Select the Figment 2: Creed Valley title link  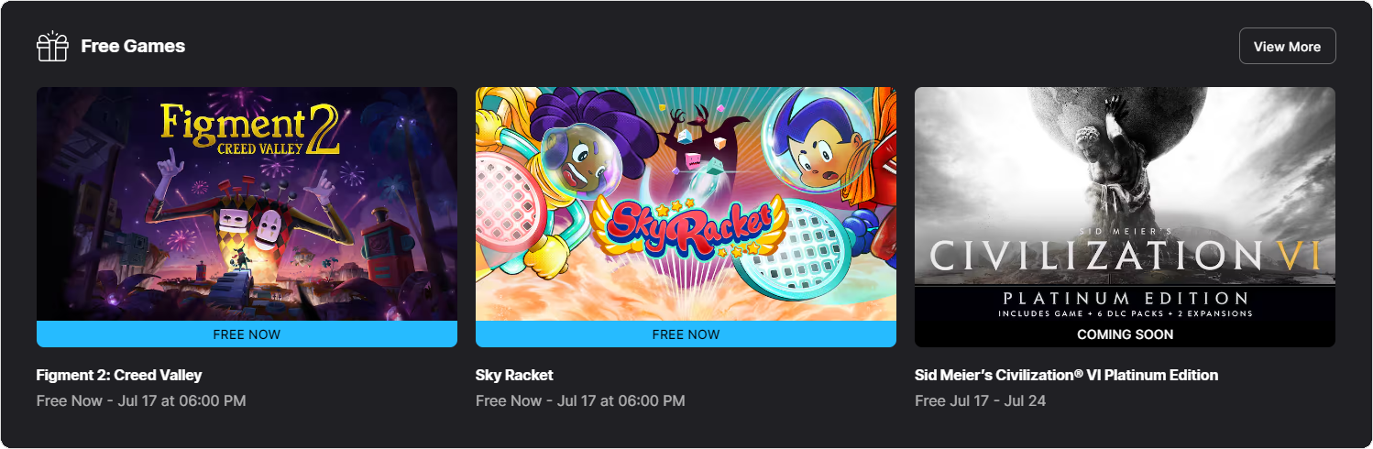(x=119, y=375)
